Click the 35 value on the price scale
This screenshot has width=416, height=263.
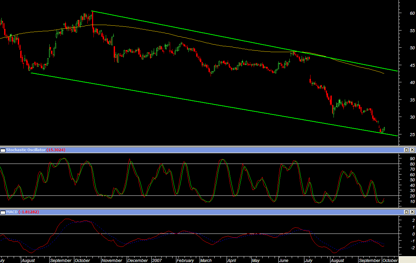point(412,100)
